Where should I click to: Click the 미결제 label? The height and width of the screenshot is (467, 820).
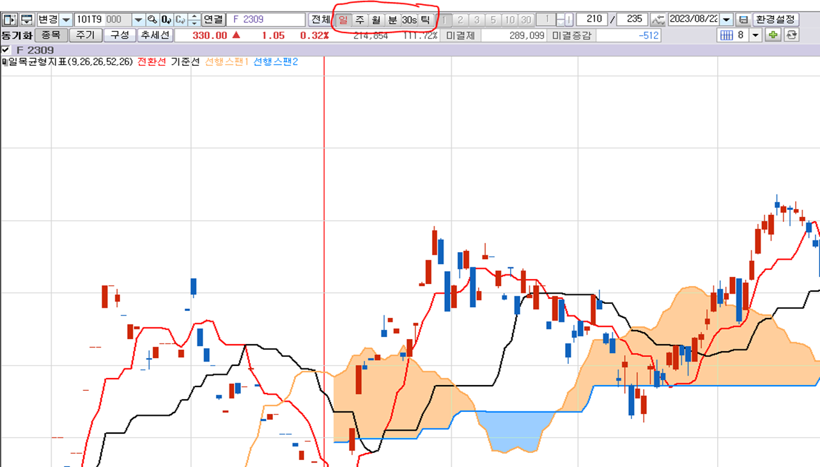[x=460, y=35]
